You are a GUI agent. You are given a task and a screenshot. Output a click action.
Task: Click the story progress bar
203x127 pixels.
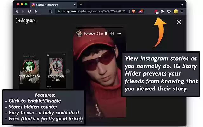(99, 28)
